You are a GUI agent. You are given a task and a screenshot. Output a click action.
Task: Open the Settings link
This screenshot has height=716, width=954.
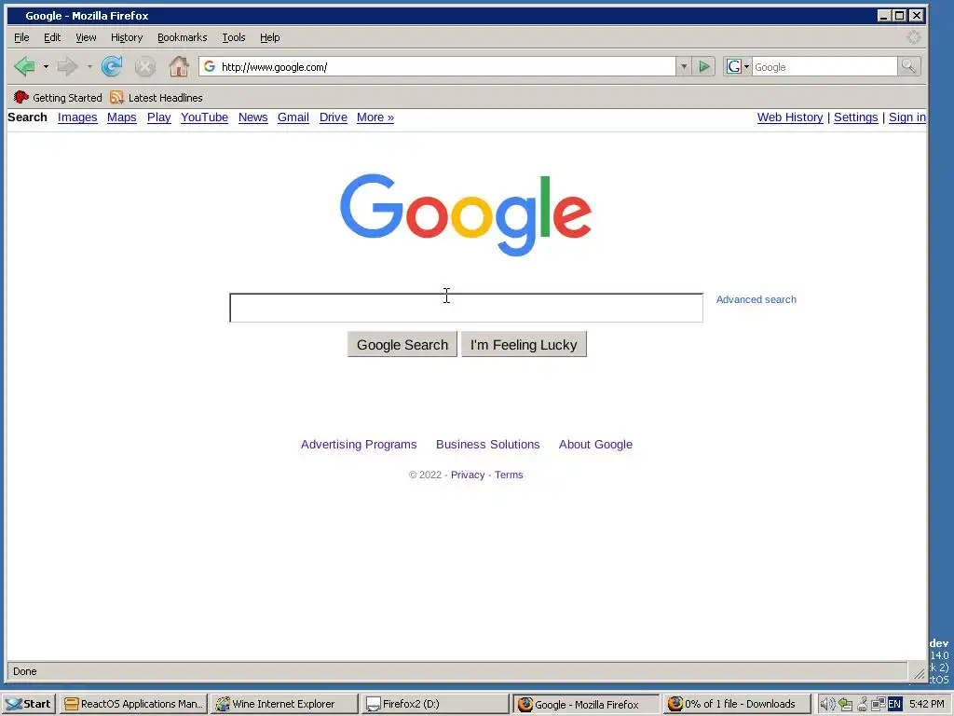tap(855, 117)
